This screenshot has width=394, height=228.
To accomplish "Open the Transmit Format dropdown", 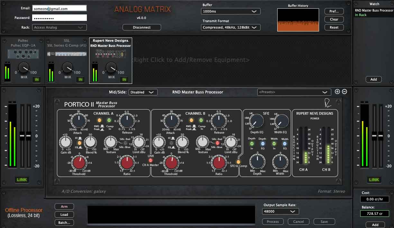I will pyautogui.click(x=230, y=27).
